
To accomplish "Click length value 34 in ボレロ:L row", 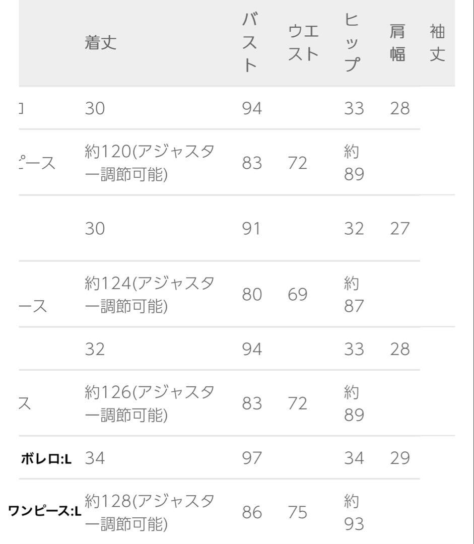I will [95, 458].
